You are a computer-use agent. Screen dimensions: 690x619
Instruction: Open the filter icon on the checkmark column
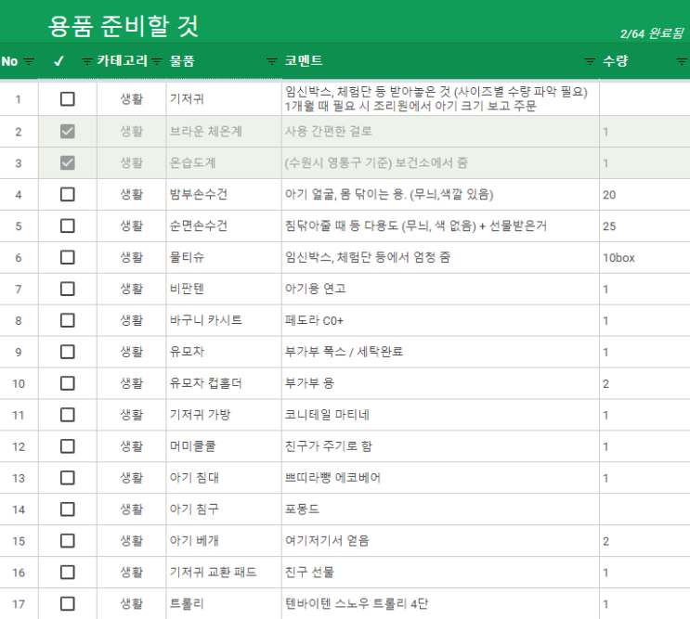click(86, 61)
